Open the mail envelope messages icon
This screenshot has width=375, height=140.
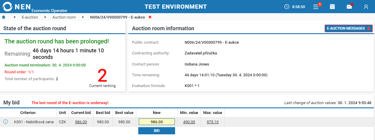click(x=349, y=7)
